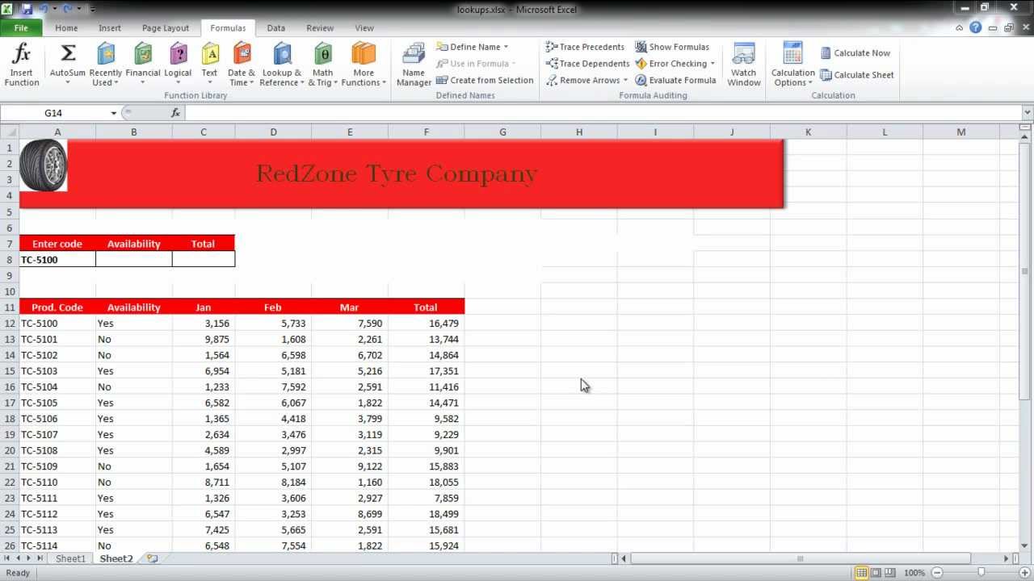Click the Undo icon in Quick Access
Screen dimensions: 1034x581
tap(44, 9)
